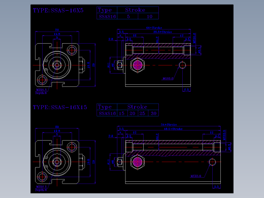Click the 44+Stroke dimension label
This screenshot has height=198, width=264.
click(x=154, y=27)
